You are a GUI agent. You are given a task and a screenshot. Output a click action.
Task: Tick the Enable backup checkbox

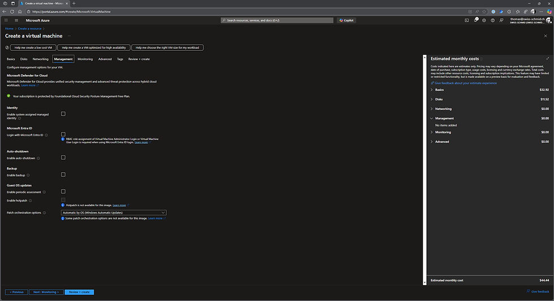click(x=63, y=175)
